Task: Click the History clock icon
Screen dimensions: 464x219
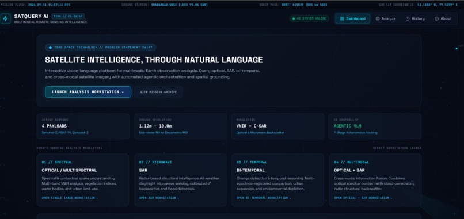Action: [408, 18]
